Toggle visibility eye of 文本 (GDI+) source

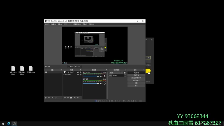click(78, 72)
